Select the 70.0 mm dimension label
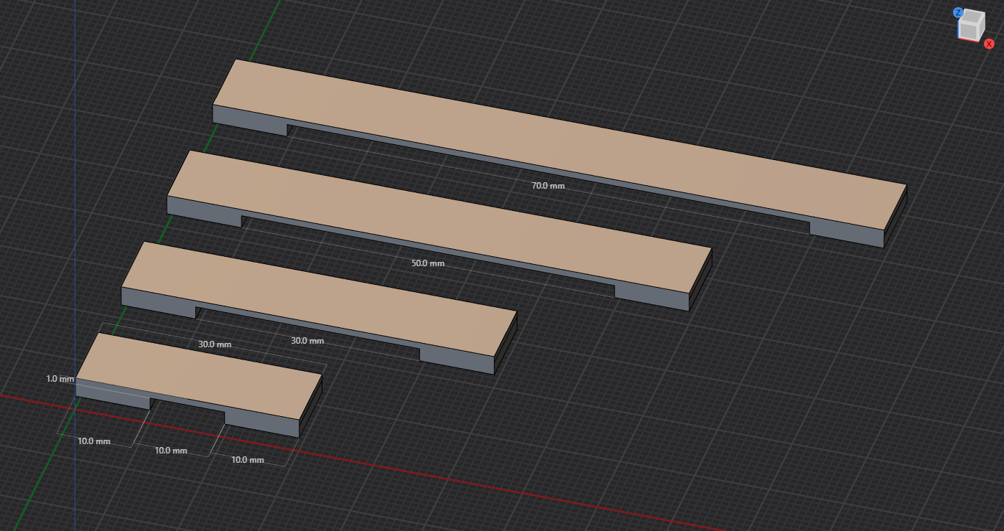Viewport: 1004px width, 531px height. (548, 186)
